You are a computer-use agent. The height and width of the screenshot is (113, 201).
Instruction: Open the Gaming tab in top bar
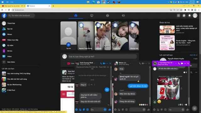(123, 15)
